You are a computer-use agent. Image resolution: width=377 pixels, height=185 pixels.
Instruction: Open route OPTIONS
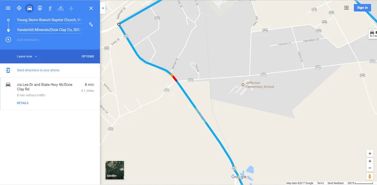click(88, 57)
